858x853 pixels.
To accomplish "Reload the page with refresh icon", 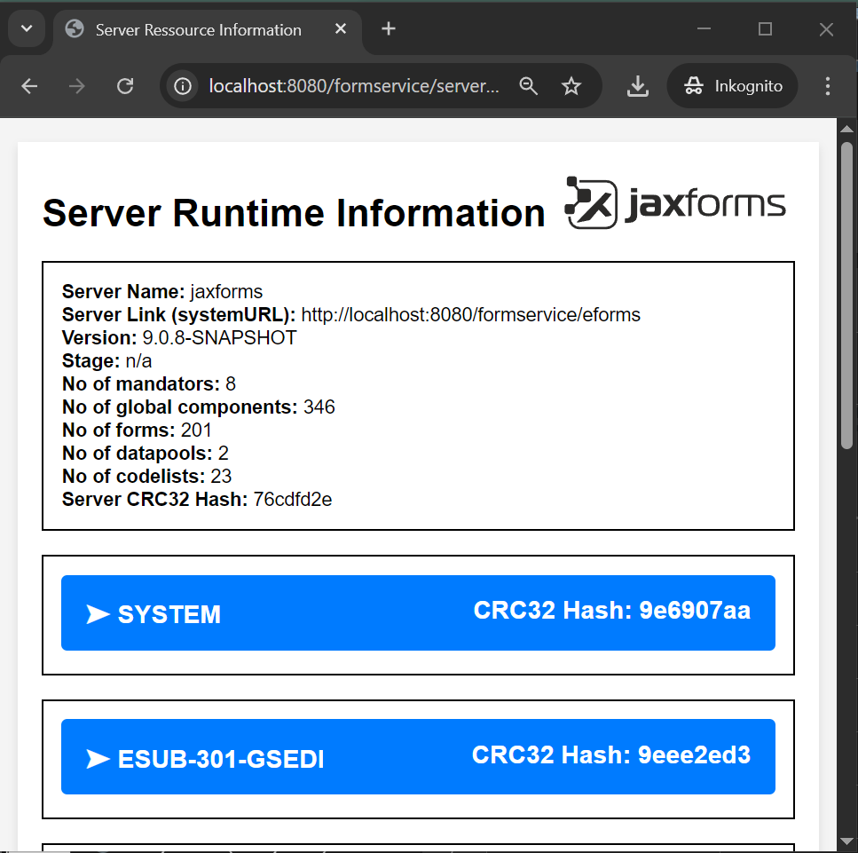I will [125, 86].
